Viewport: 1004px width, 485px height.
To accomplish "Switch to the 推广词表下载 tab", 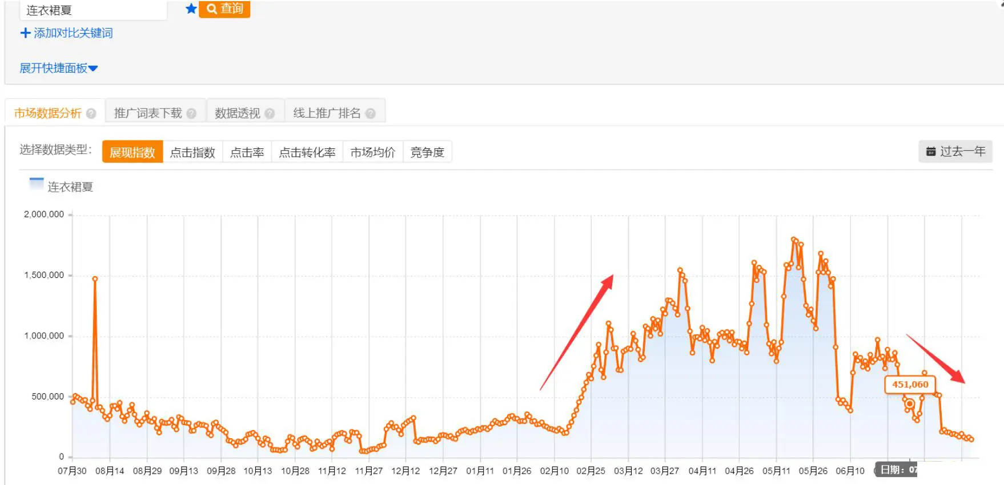I will 148,113.
